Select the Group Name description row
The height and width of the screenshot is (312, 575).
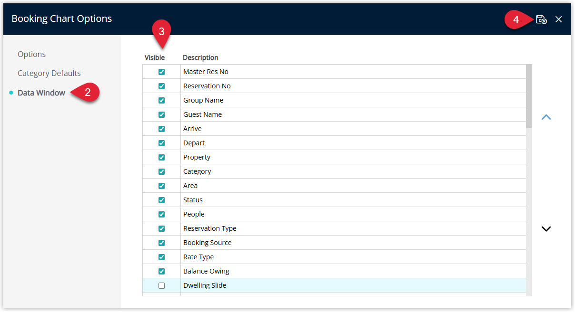pos(353,100)
